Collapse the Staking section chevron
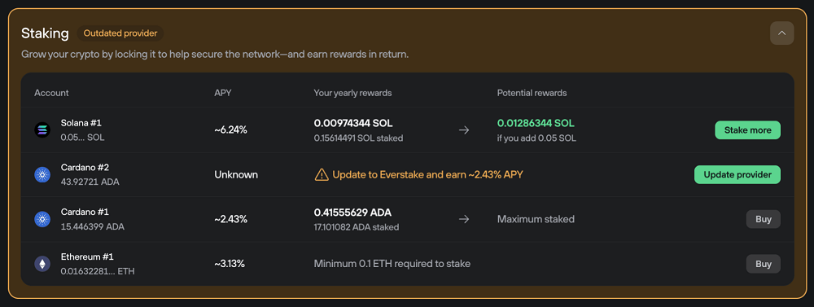The width and height of the screenshot is (814, 307). click(x=781, y=33)
